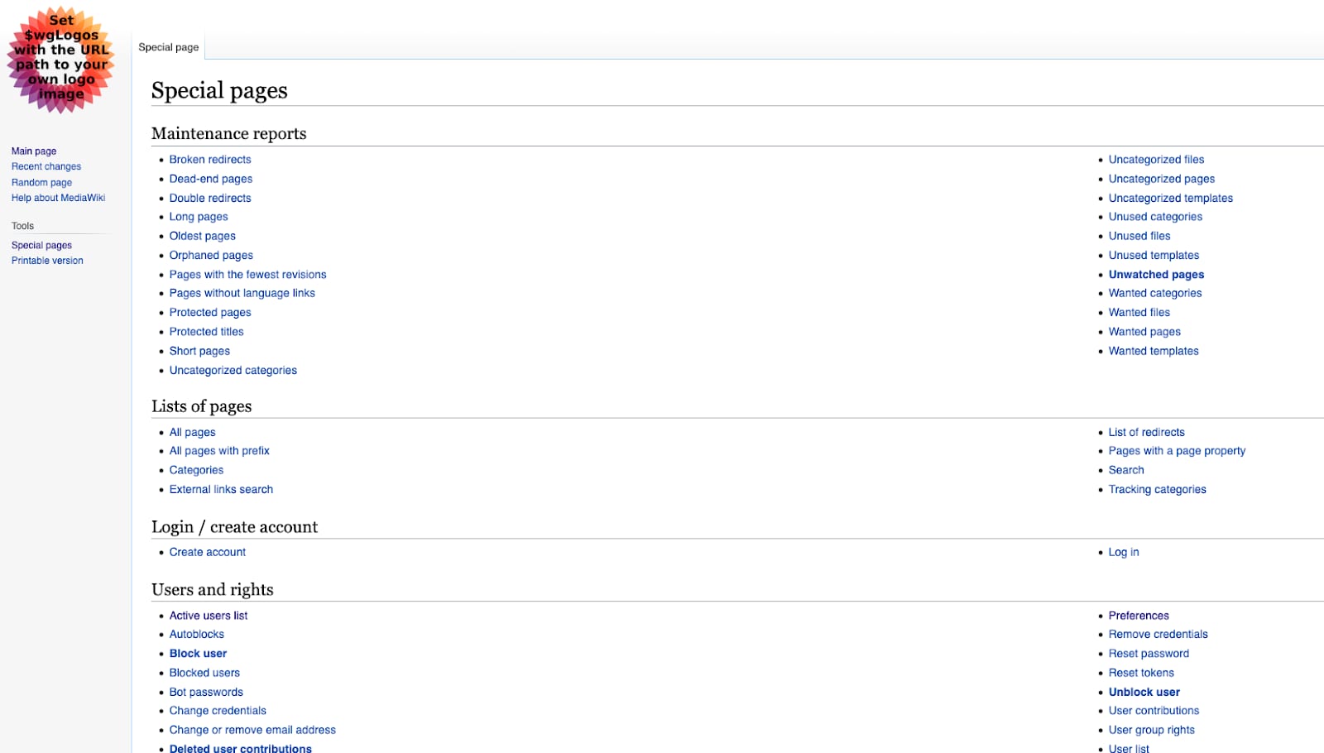This screenshot has height=753, width=1324.
Task: Open the Wanted templates report
Action: tap(1153, 350)
